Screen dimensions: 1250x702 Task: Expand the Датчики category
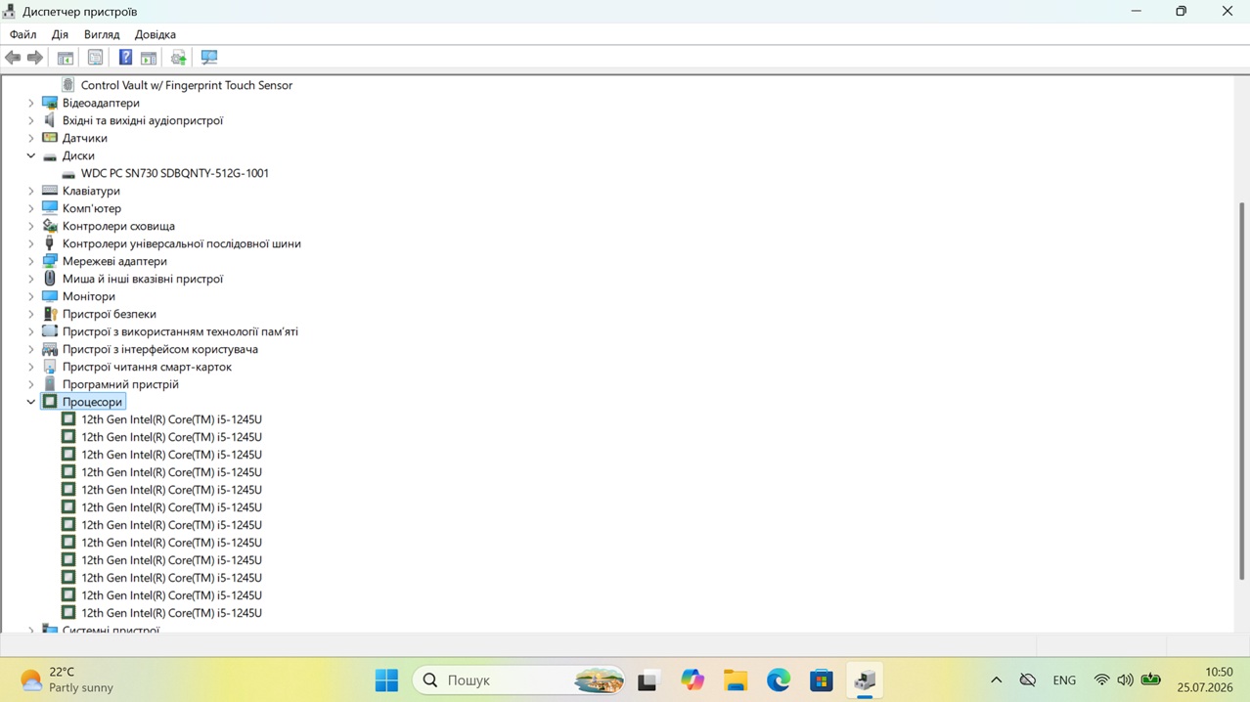coord(30,138)
